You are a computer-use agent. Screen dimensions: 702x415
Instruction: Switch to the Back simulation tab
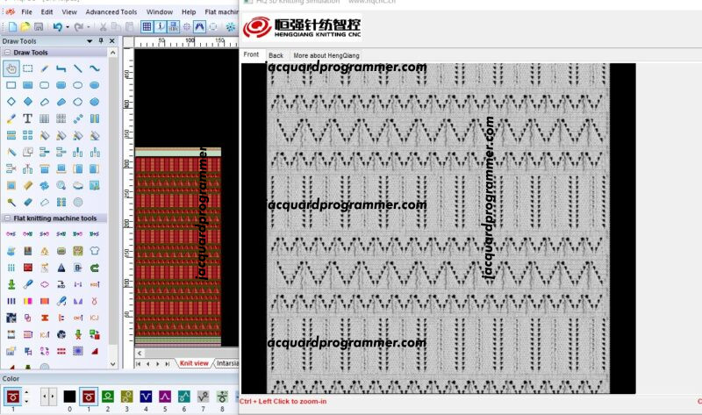point(276,55)
